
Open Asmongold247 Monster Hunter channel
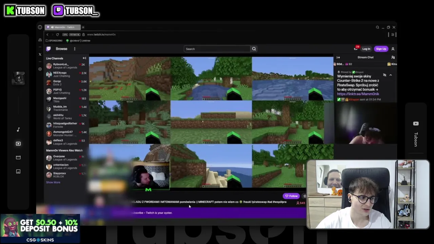click(x=66, y=134)
